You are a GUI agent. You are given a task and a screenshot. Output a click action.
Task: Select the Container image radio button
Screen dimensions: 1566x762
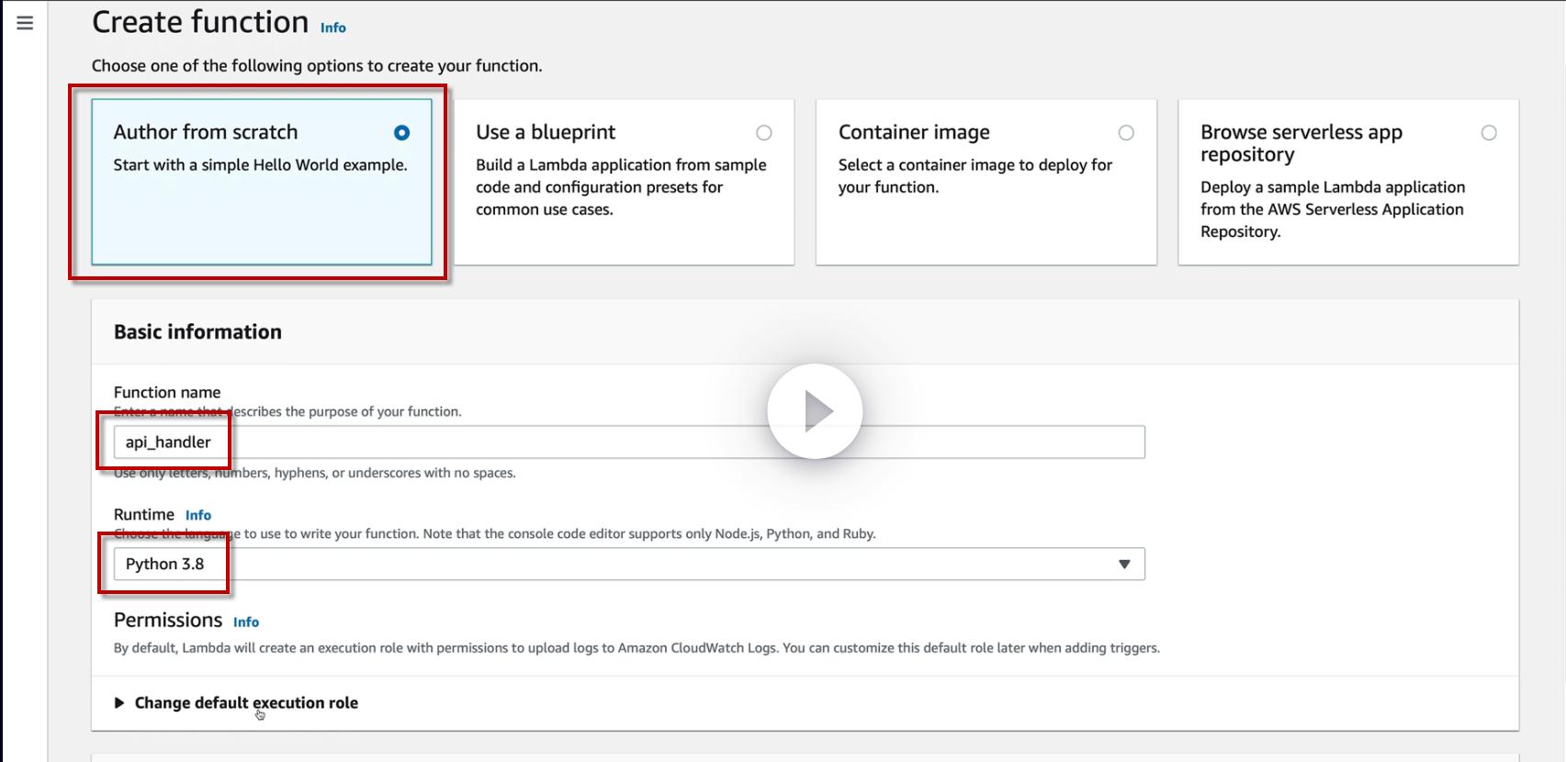click(x=1126, y=133)
